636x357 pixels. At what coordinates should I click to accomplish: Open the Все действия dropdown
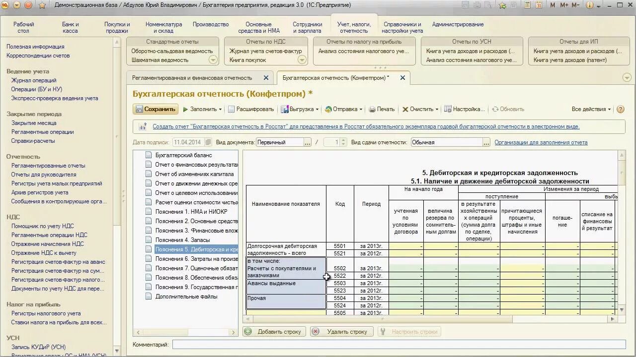591,109
